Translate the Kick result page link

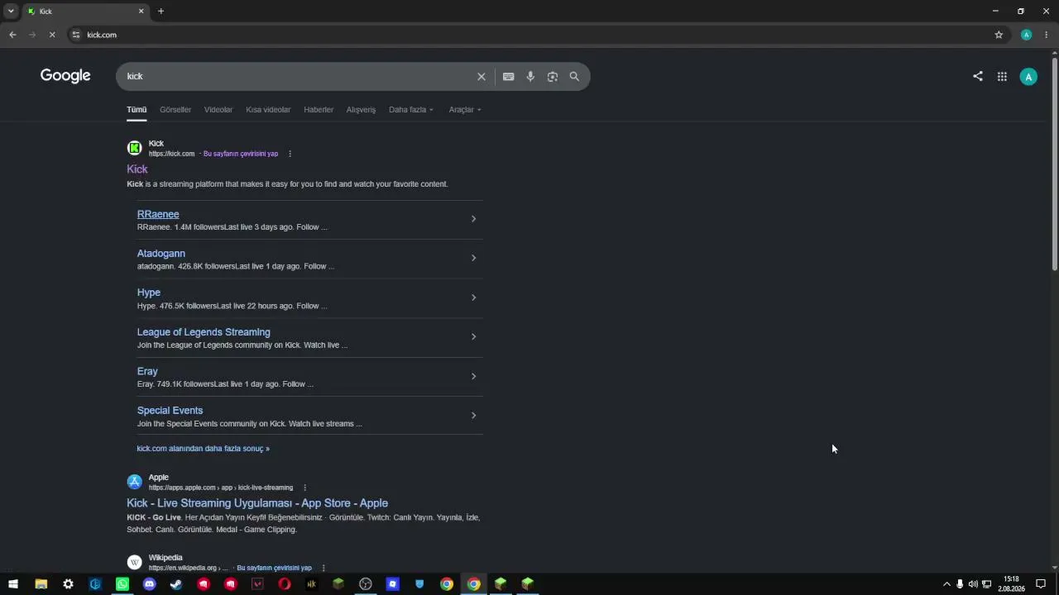(x=241, y=154)
